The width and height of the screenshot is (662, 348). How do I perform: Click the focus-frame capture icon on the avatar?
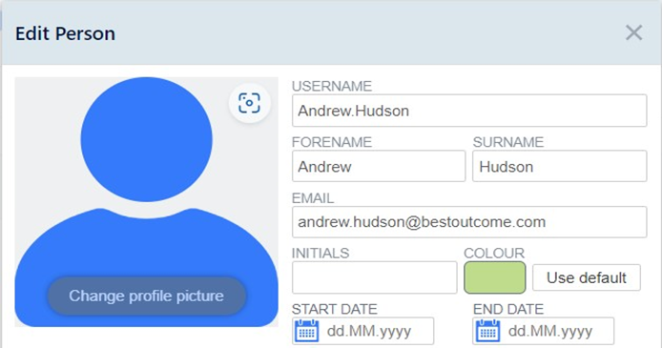pos(249,103)
